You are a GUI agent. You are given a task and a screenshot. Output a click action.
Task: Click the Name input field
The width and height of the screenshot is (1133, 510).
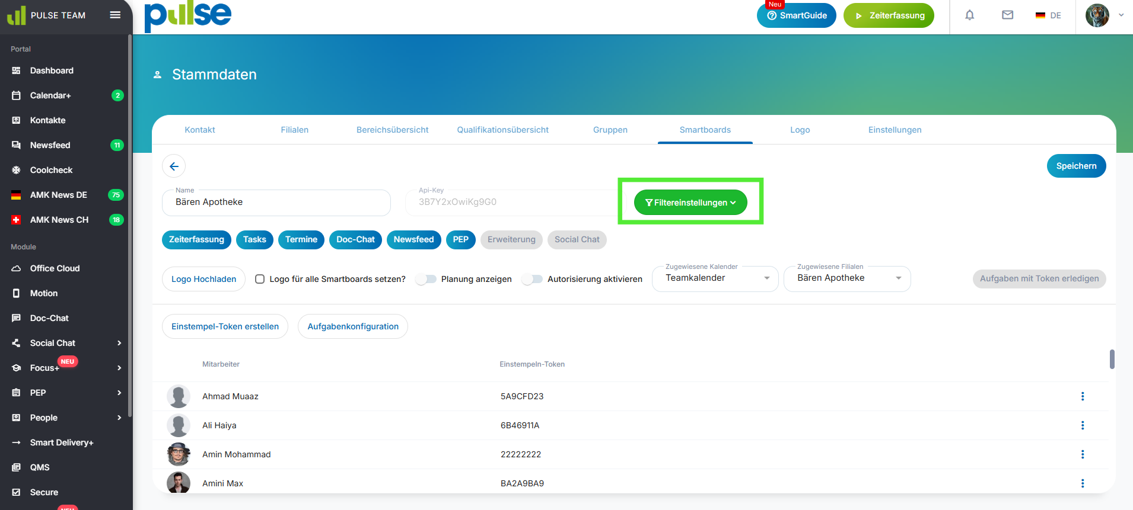pos(276,203)
